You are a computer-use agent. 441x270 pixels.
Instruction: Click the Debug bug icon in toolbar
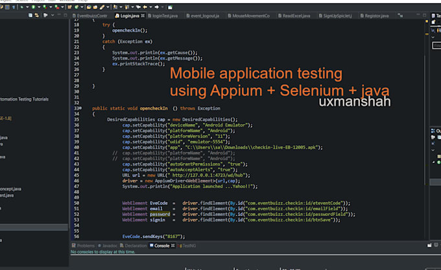(x=21, y=7)
